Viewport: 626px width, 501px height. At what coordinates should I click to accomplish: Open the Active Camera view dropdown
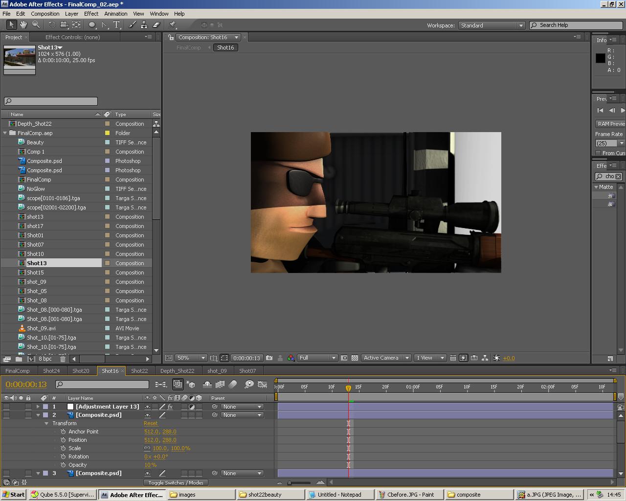pyautogui.click(x=386, y=358)
